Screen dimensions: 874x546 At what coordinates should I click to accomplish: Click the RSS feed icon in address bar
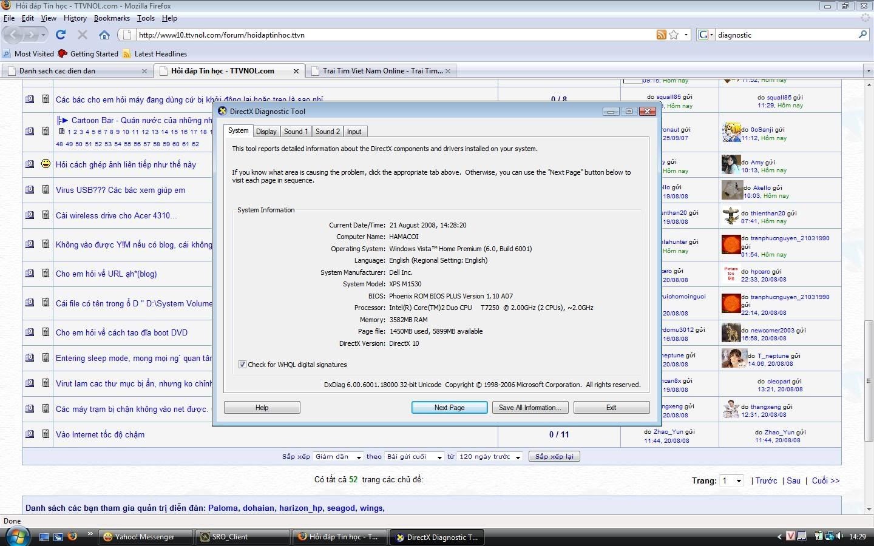(662, 35)
